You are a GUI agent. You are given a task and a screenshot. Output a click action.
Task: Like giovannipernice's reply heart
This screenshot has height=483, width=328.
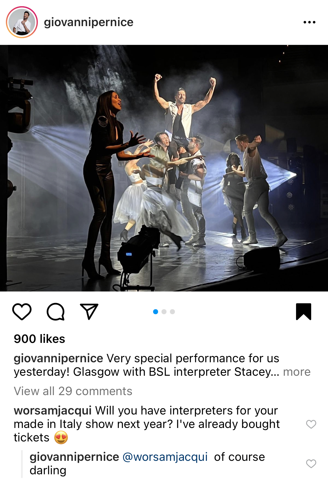click(311, 464)
